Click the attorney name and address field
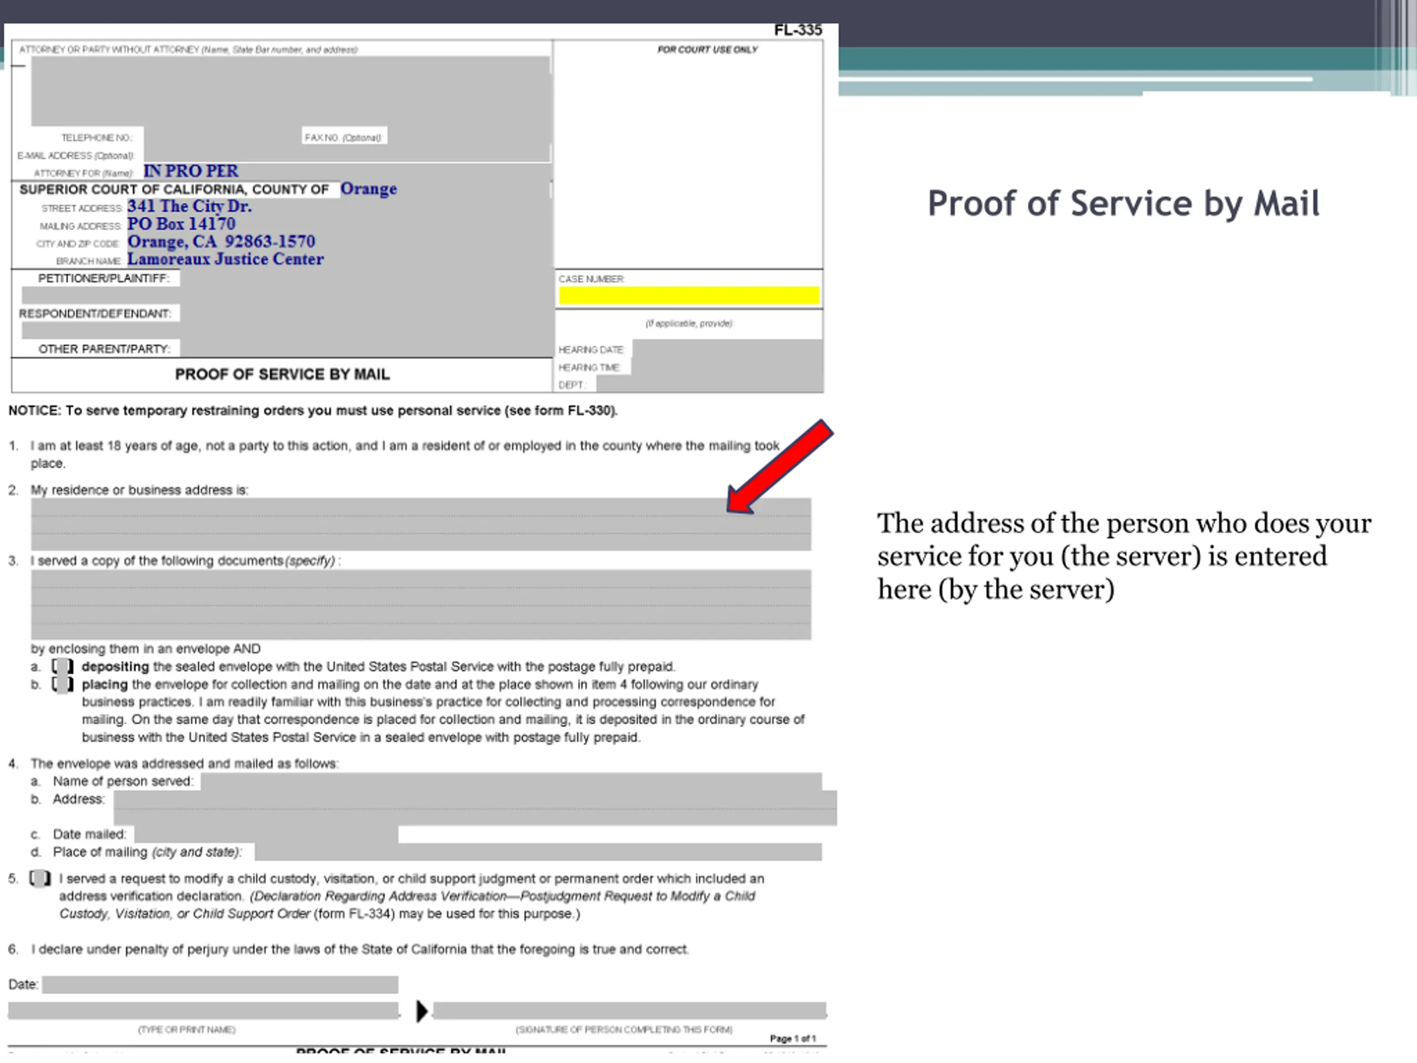This screenshot has width=1417, height=1063. click(x=290, y=91)
